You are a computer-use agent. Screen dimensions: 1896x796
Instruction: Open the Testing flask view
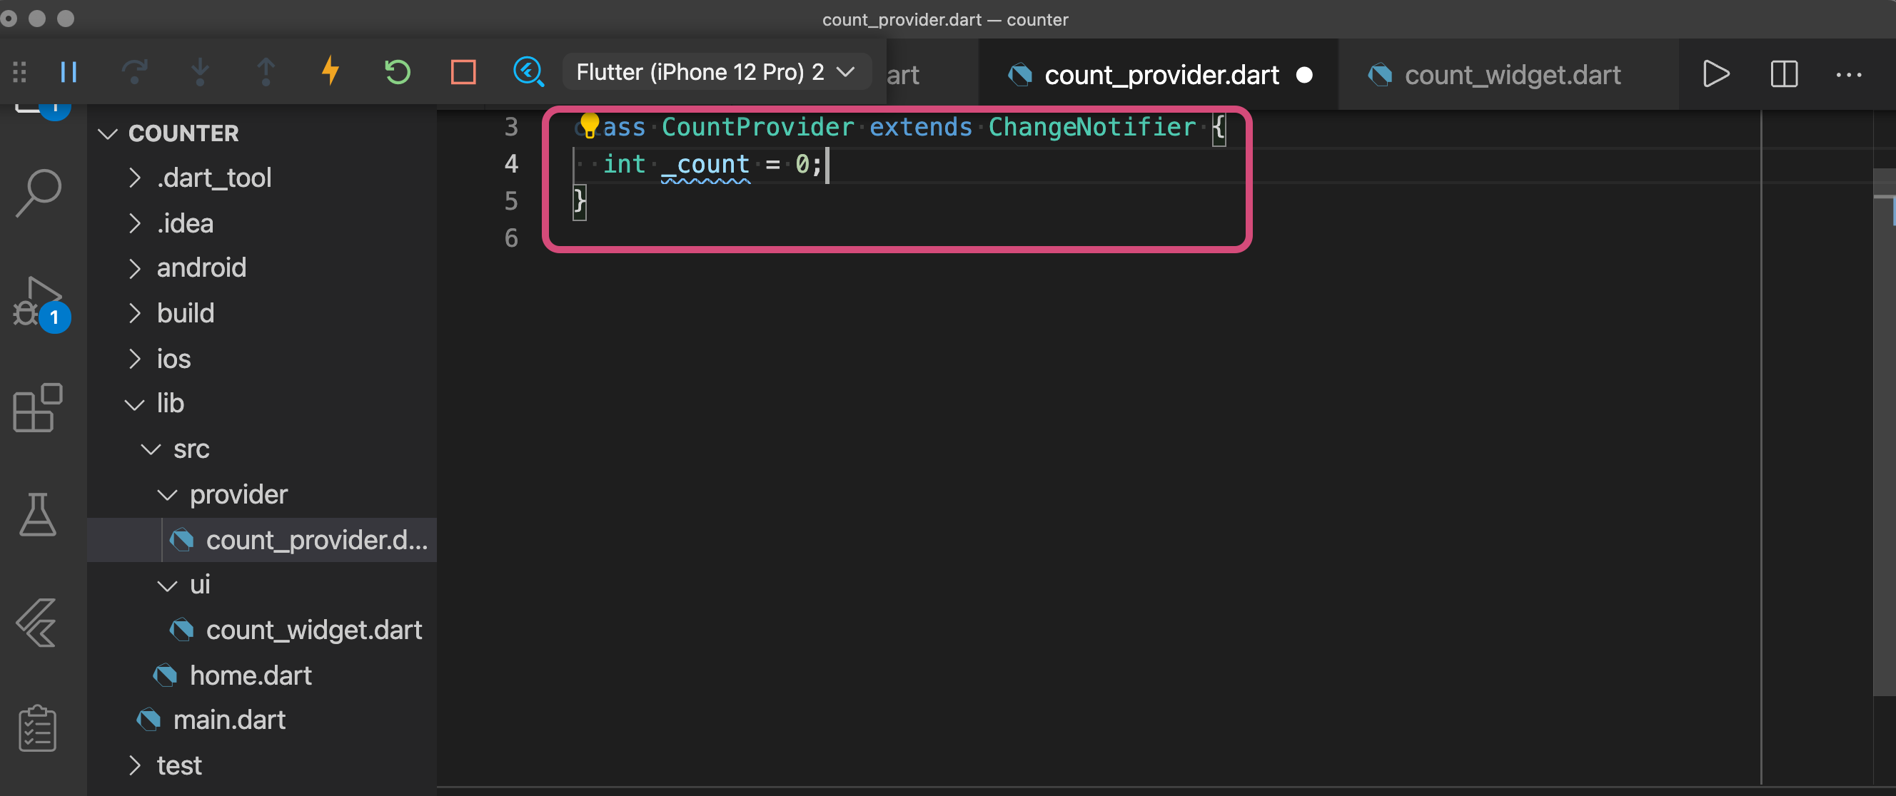[x=39, y=514]
